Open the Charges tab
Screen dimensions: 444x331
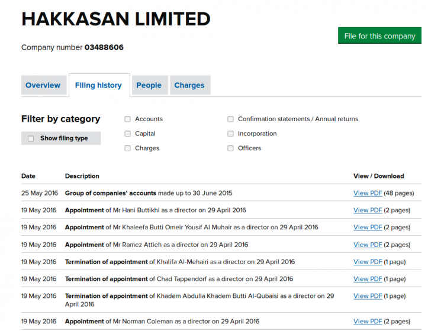point(190,85)
